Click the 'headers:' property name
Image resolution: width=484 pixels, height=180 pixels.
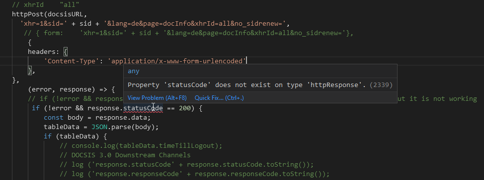(x=44, y=51)
